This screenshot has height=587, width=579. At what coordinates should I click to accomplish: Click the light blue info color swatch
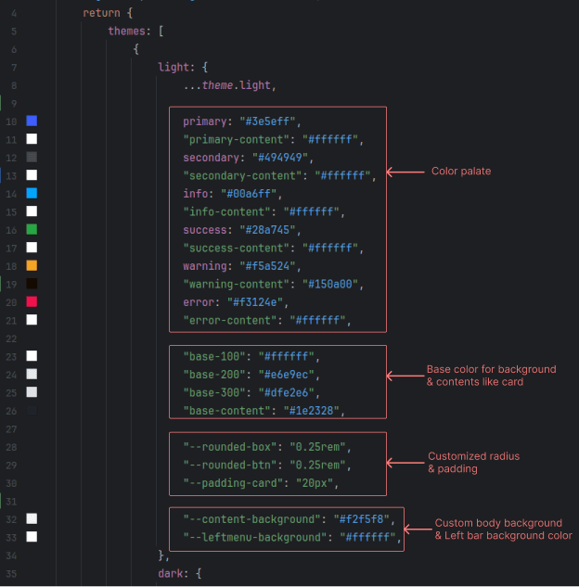pos(32,194)
